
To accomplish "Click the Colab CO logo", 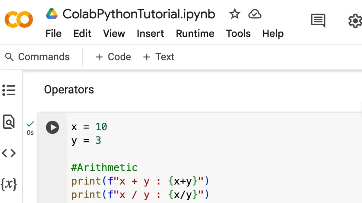I will (x=19, y=19).
